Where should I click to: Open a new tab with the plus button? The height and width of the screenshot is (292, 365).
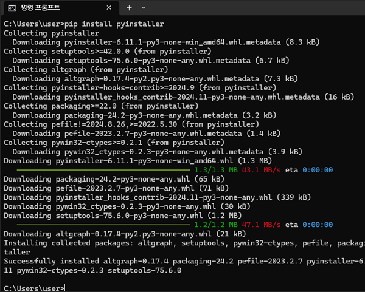129,8
